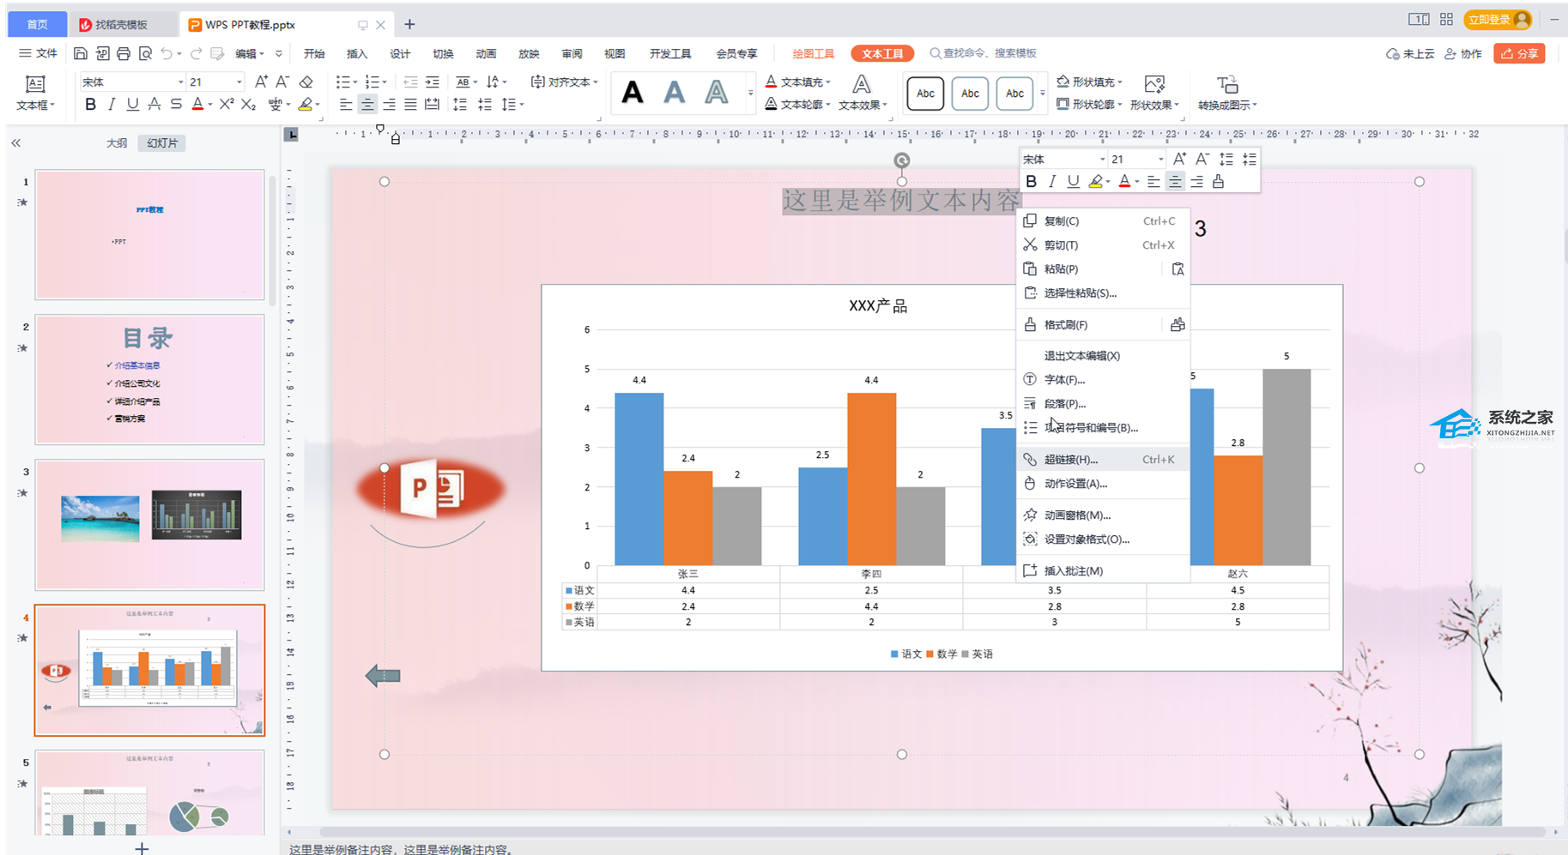Toggle Italic in the floating mini toolbar

click(x=1052, y=182)
